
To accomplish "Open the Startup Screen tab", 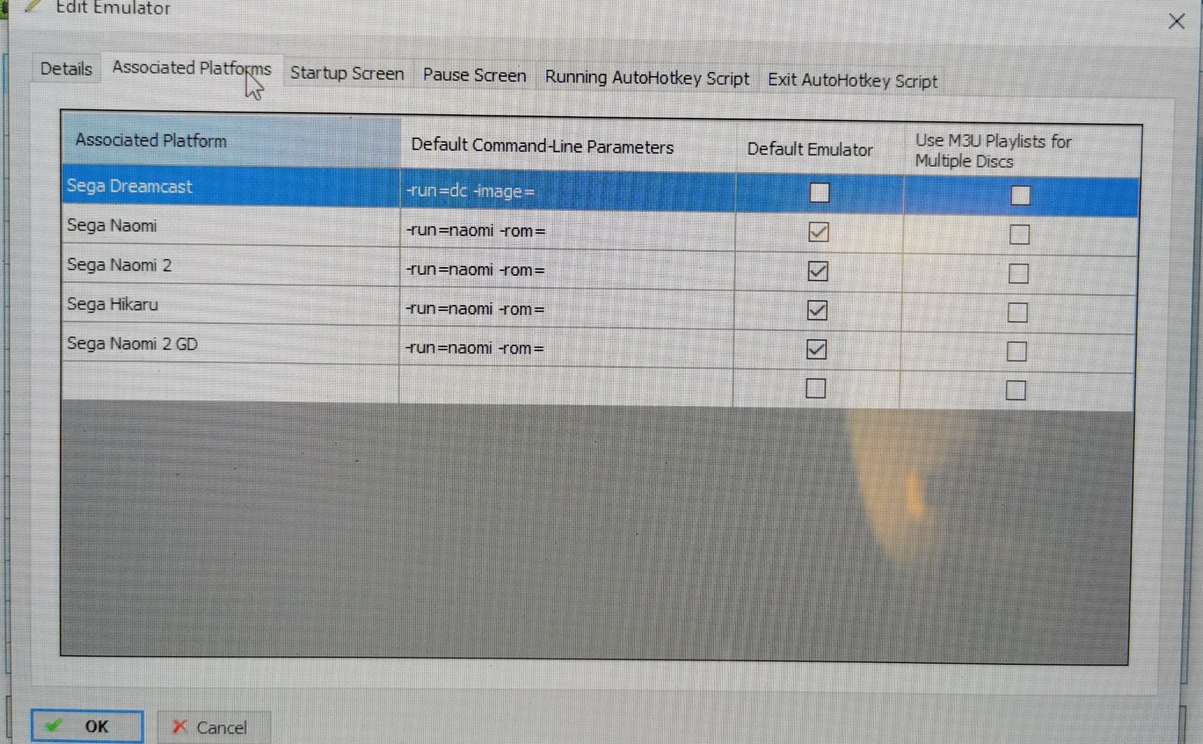I will (347, 73).
